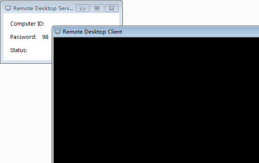Click inside the black remote screen area
This screenshot has width=259, height=163.
point(156,100)
